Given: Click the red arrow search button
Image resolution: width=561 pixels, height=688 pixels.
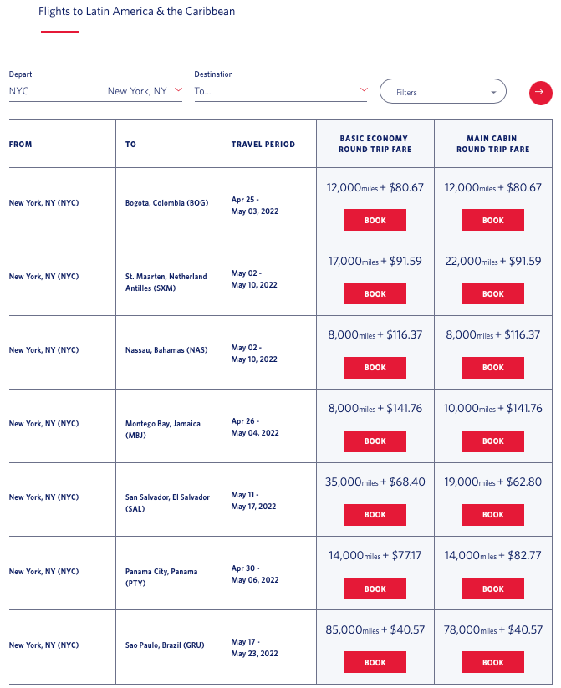Looking at the screenshot, I should 540,92.
